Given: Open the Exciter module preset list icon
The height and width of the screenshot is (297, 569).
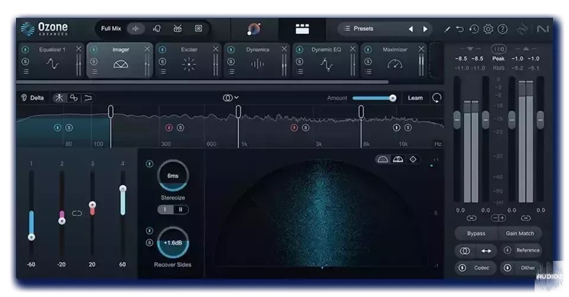Looking at the screenshot, I should (162, 72).
